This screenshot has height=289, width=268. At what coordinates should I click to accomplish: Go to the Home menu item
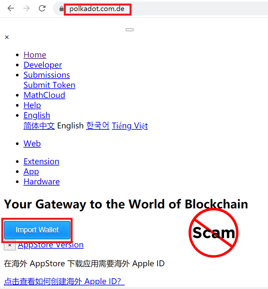[35, 55]
